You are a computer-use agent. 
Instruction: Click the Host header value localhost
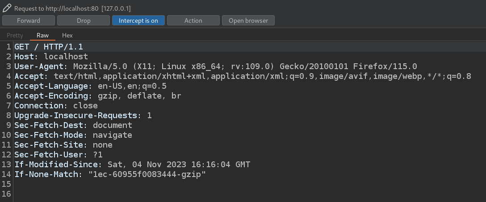click(66, 57)
